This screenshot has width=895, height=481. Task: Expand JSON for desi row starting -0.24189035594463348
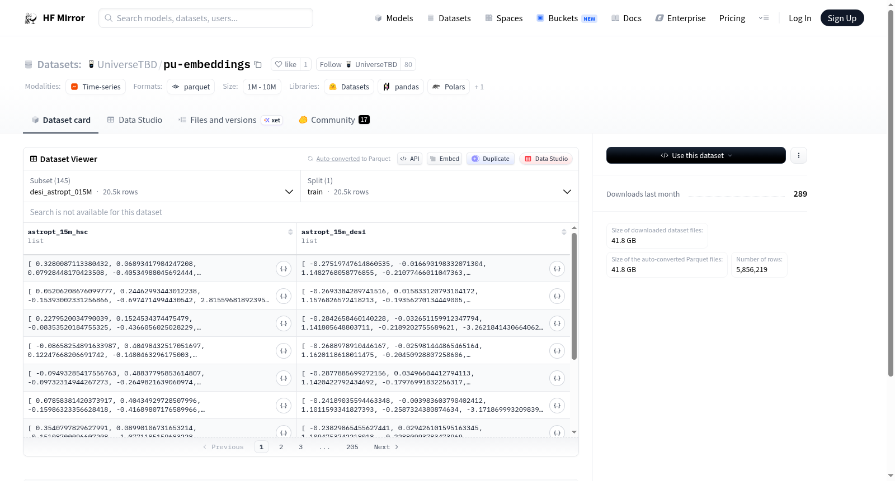point(557,406)
